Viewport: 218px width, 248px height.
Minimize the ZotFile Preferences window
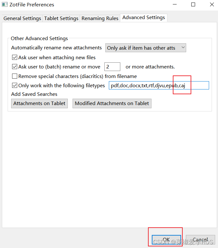(x=175, y=4)
